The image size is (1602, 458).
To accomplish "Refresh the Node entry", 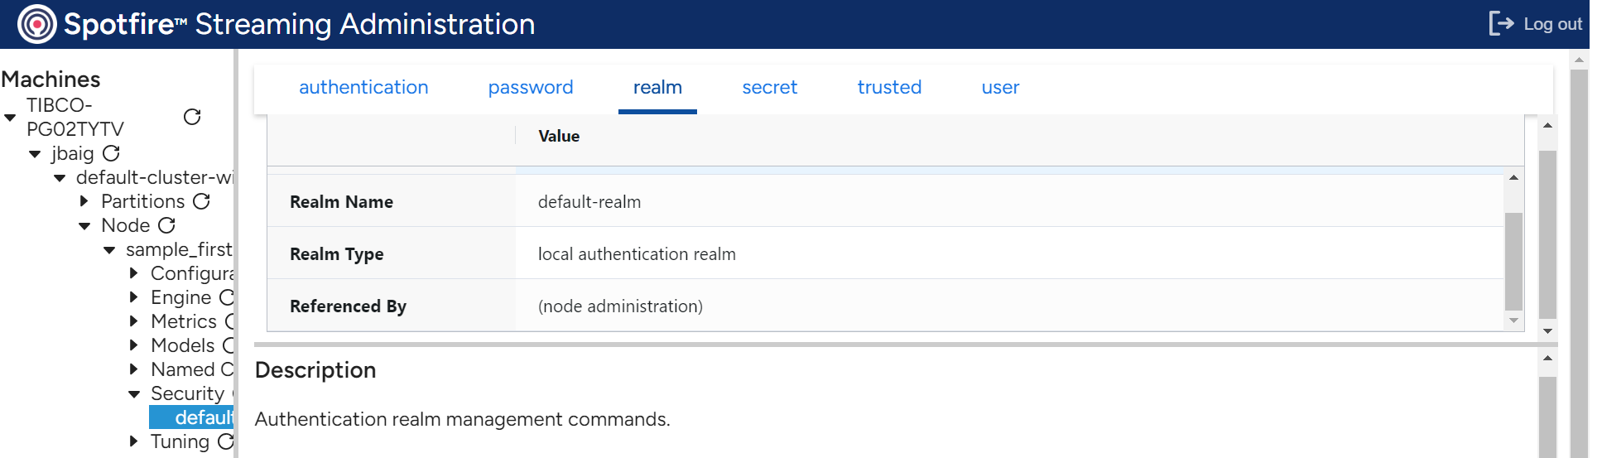I will tap(166, 225).
